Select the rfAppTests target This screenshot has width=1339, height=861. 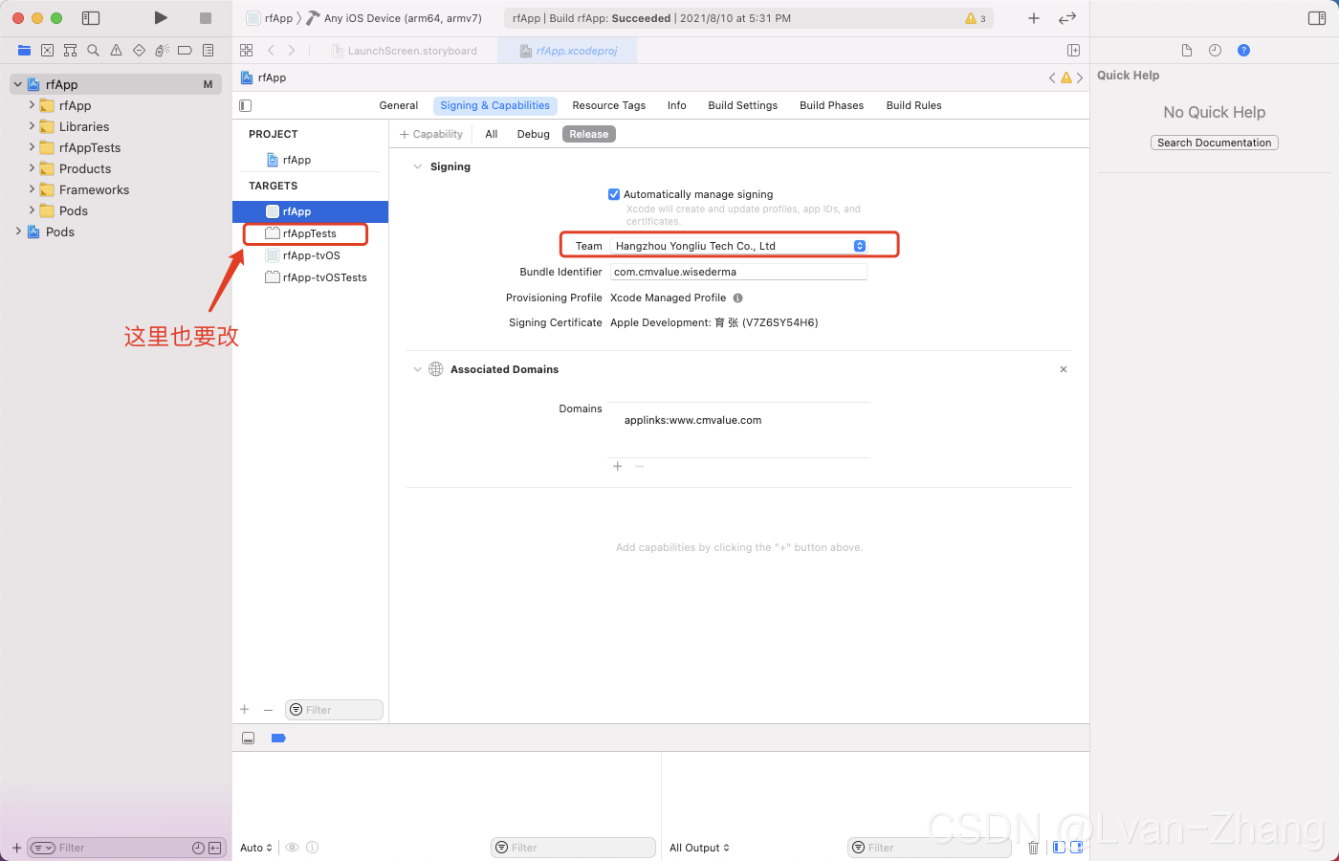point(310,233)
